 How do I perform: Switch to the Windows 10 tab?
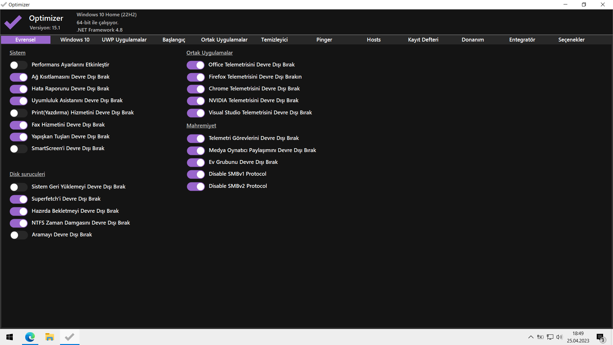(75, 40)
